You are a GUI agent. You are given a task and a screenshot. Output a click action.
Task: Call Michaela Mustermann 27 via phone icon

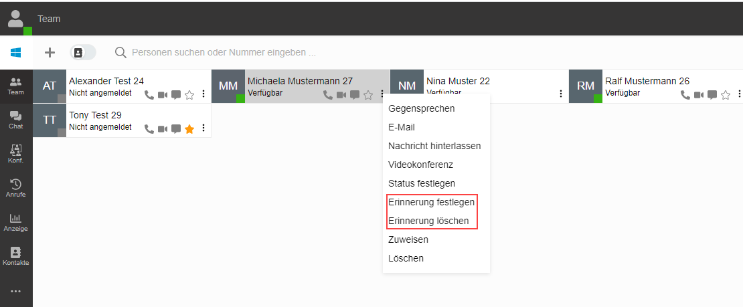pyautogui.click(x=328, y=95)
